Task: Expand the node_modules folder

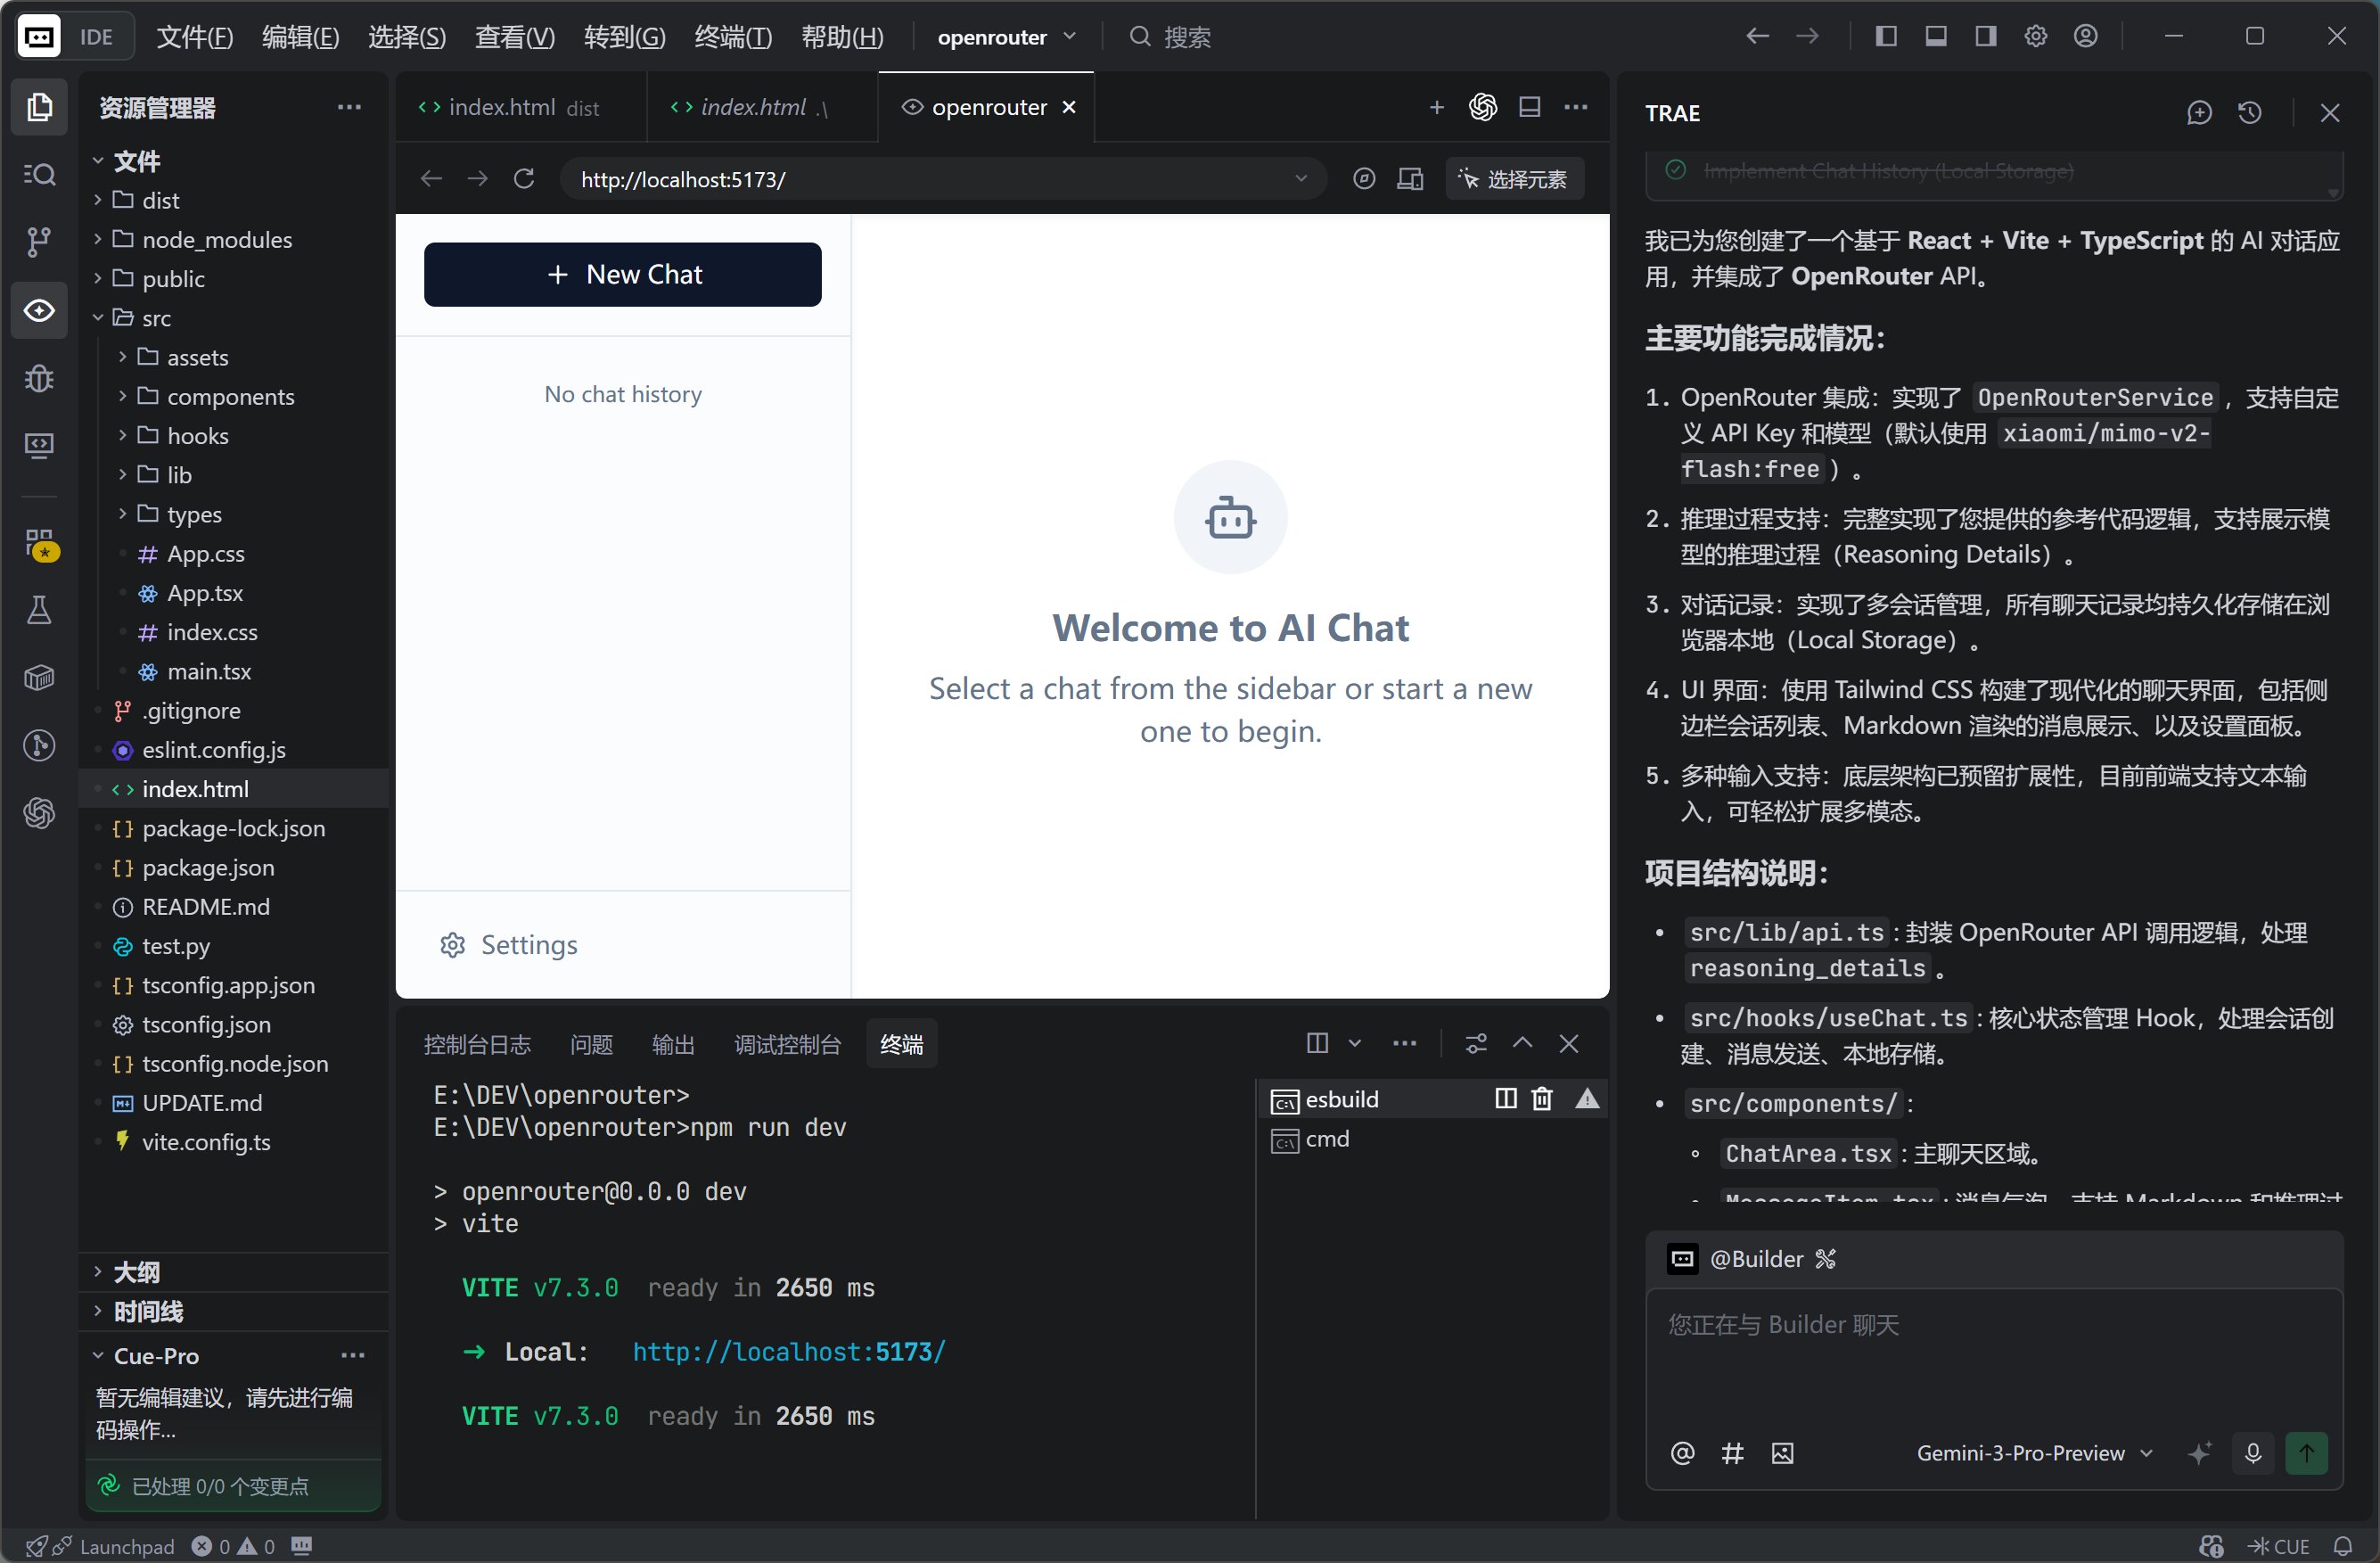Action: [216, 240]
